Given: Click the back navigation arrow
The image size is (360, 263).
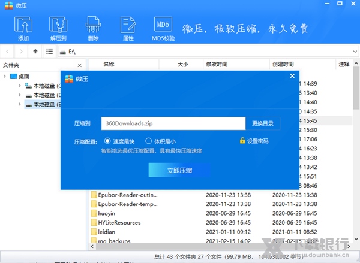Looking at the screenshot, I should coord(8,52).
